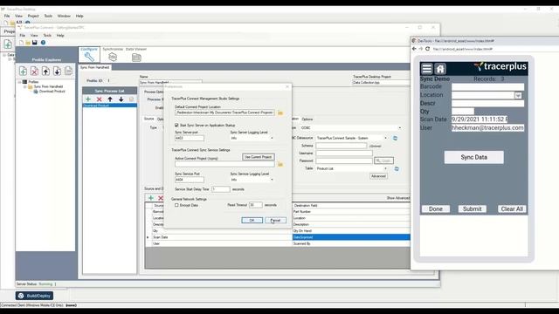The width and height of the screenshot is (559, 314).
Task: Toggle Start Sync Server on Application Startup checkbox
Action: 176,126
